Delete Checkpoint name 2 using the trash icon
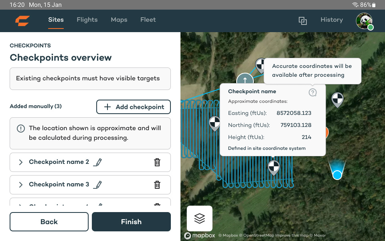Screen dimensions: 385x241 157,162
